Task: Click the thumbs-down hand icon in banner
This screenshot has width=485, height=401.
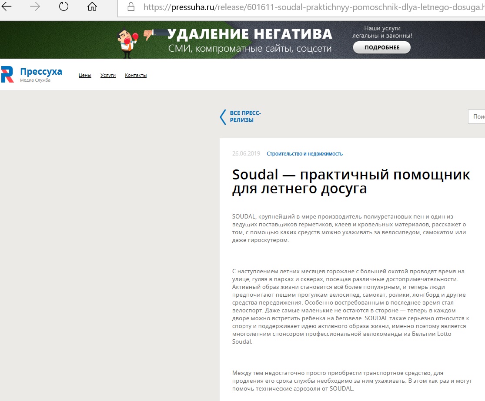Action: (x=149, y=35)
